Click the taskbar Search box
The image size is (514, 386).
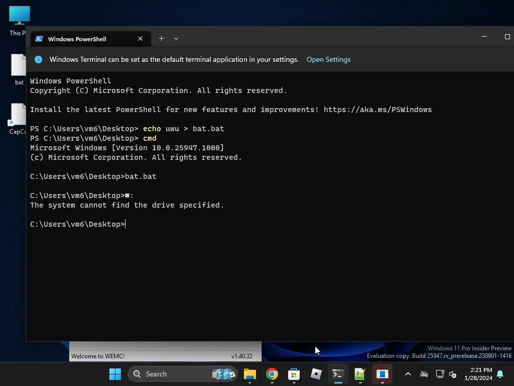point(182,374)
